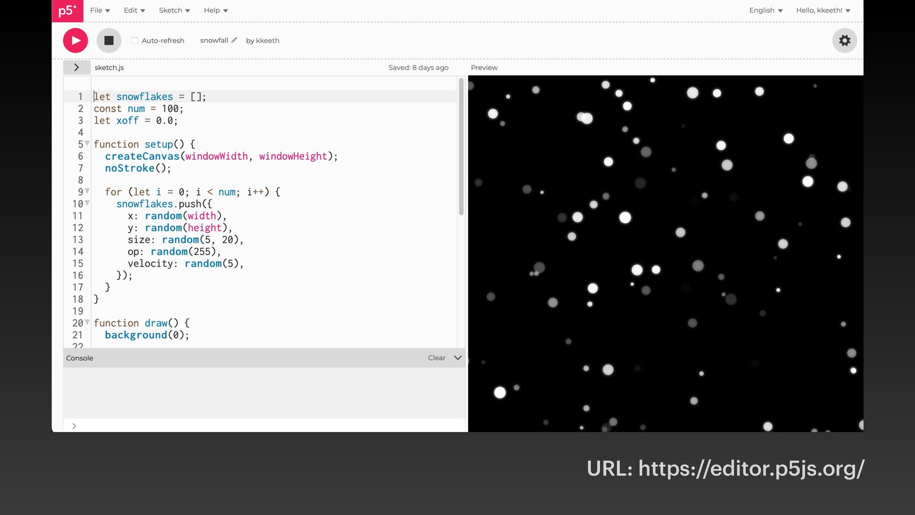Click the 'y: random(height),' line
The image size is (915, 515).
180,228
